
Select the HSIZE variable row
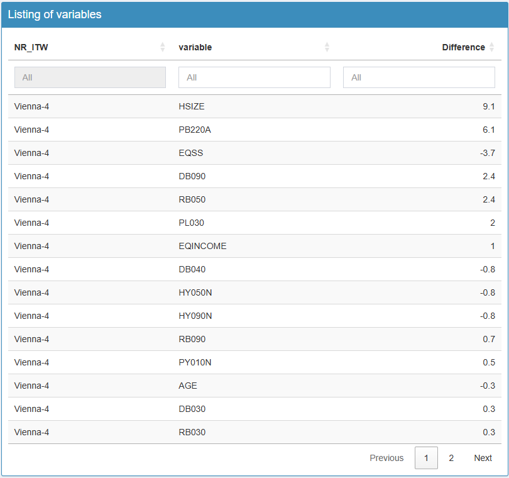[192, 106]
